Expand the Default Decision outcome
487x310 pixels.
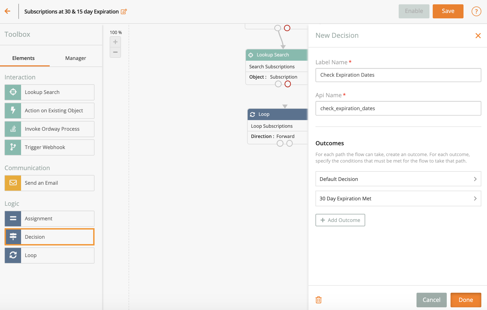point(398,179)
